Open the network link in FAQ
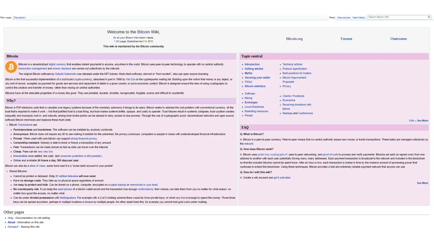The width and height of the screenshot is (434, 244). pyautogui.click(x=249, y=144)
